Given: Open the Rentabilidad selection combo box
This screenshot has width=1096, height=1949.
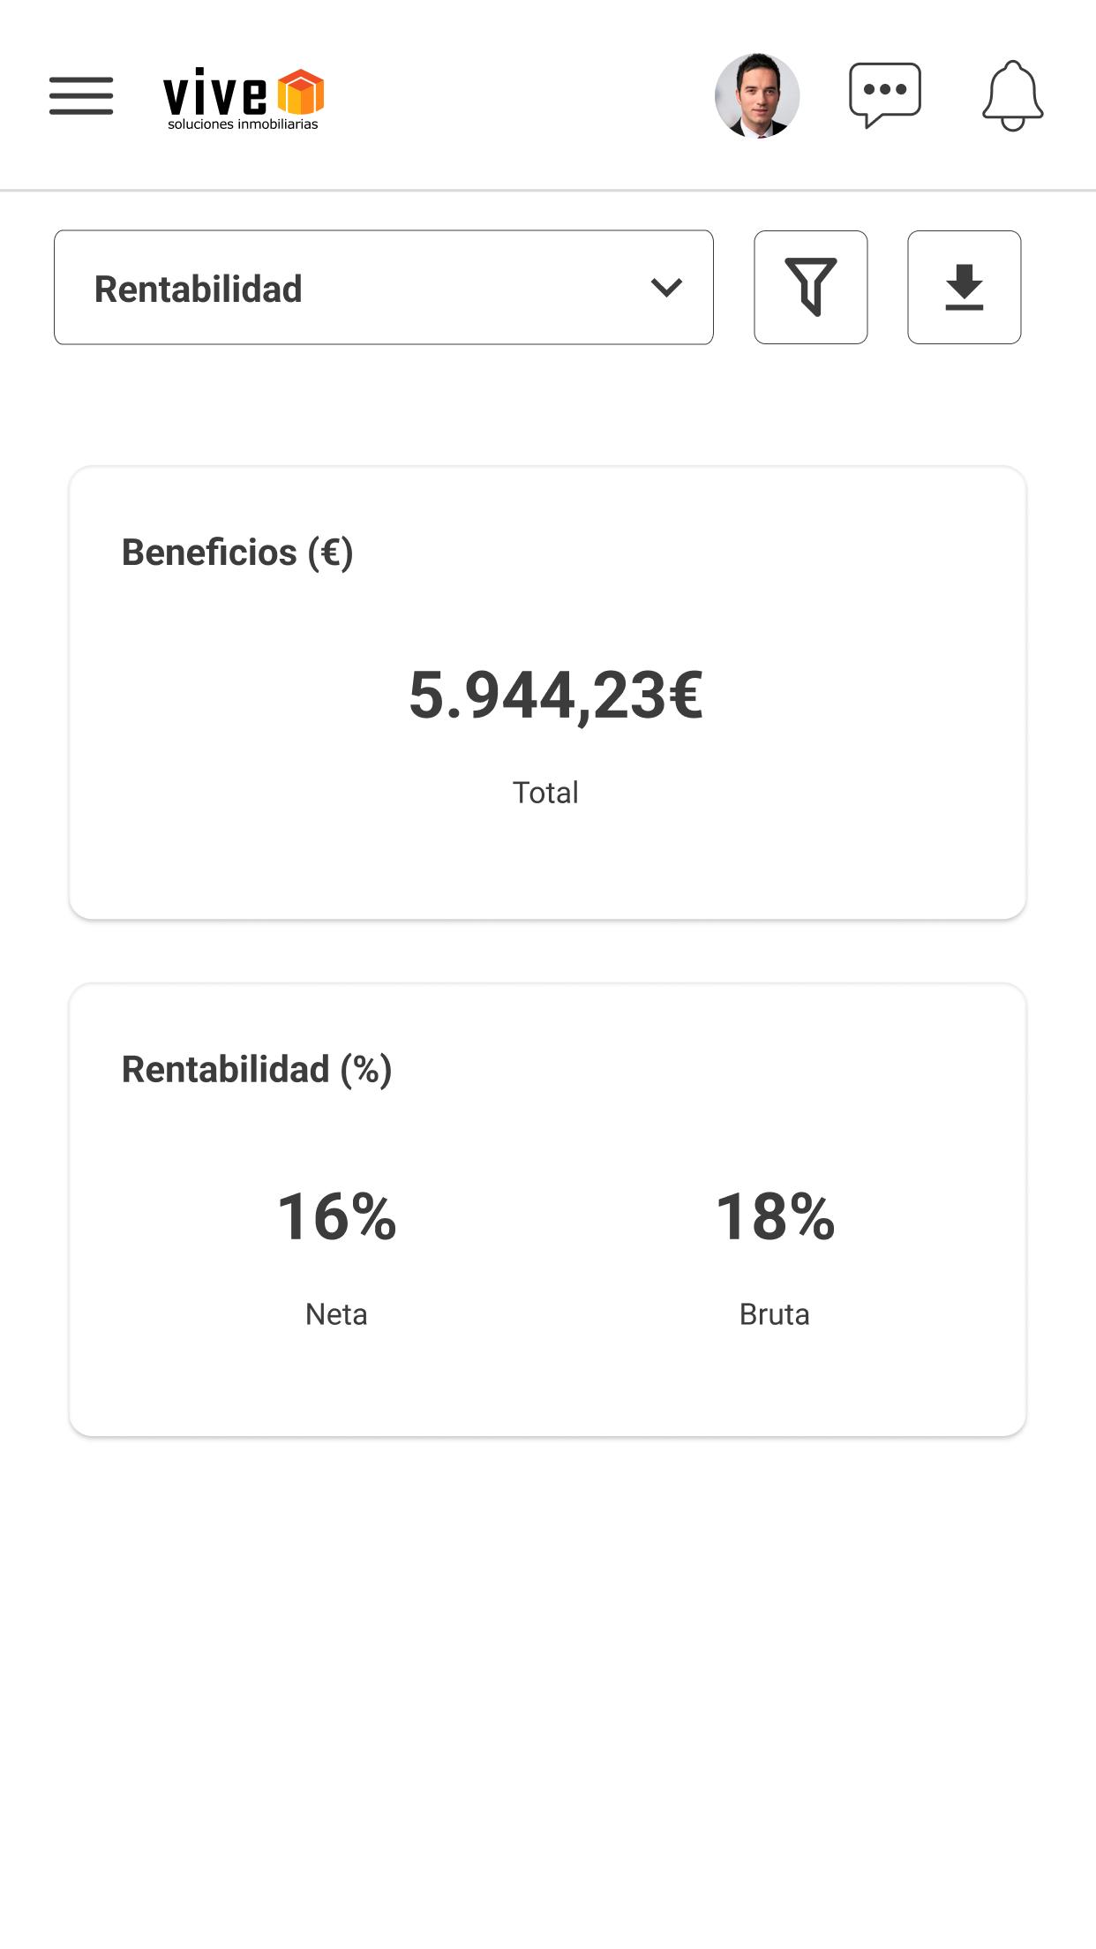Looking at the screenshot, I should [384, 287].
